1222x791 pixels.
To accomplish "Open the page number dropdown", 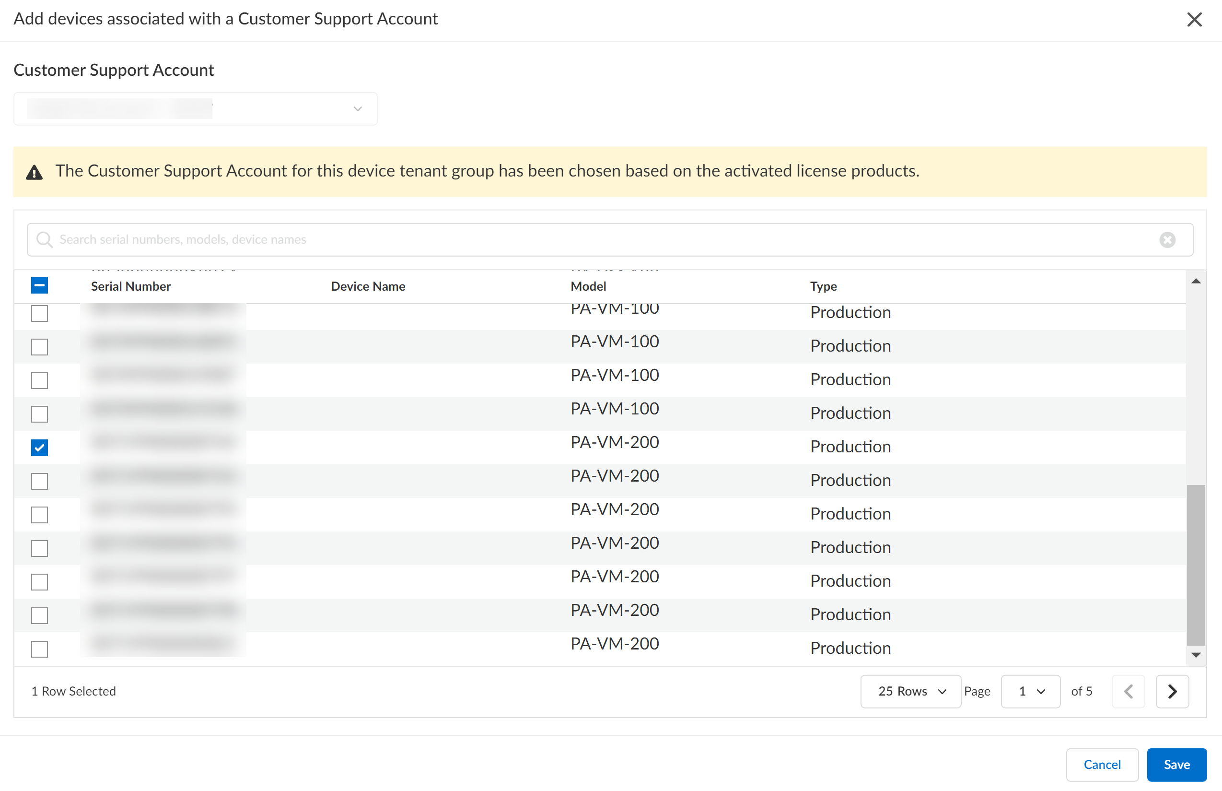I will tap(1030, 691).
